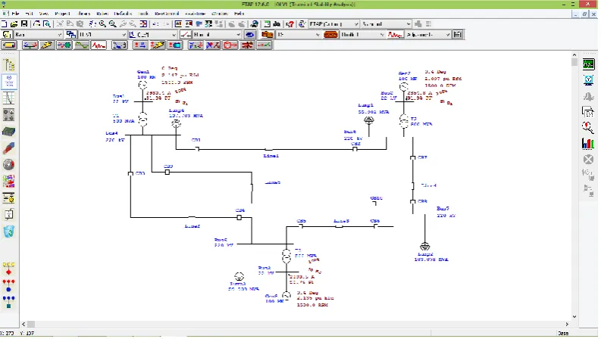Image resolution: width=601 pixels, height=342 pixels.
Task: Click the one-line diagram sidebar icon
Action: tap(9, 82)
